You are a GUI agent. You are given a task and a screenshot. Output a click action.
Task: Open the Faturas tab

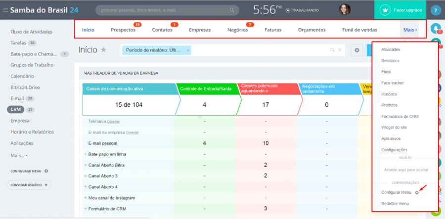273,30
